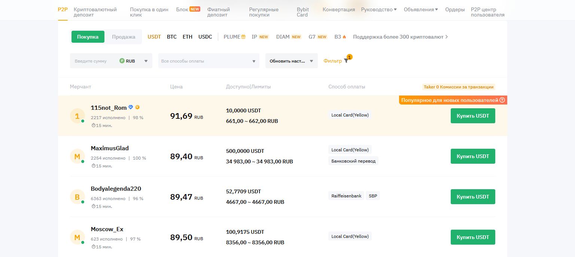Click question mark icon on orange popular banner
Screen dimensions: 575x257
[x=502, y=100]
